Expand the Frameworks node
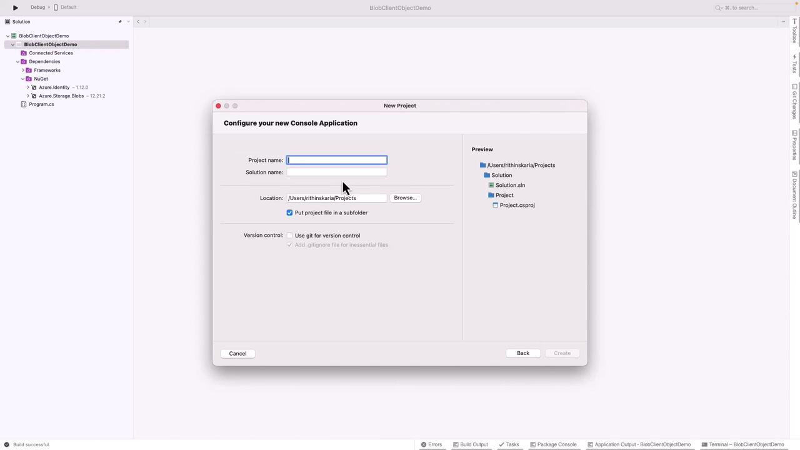Screen dimensions: 800x450 click(x=23, y=71)
